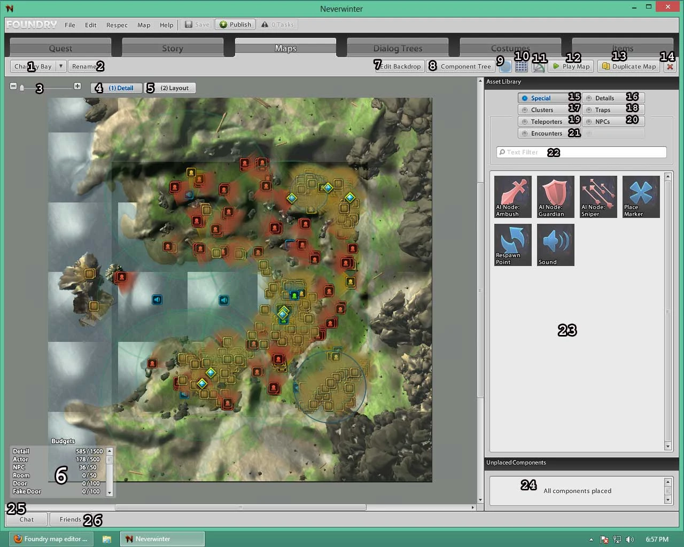This screenshot has width=684, height=547.
Task: Click the Budgets list scroll down arrow
Action: [110, 493]
